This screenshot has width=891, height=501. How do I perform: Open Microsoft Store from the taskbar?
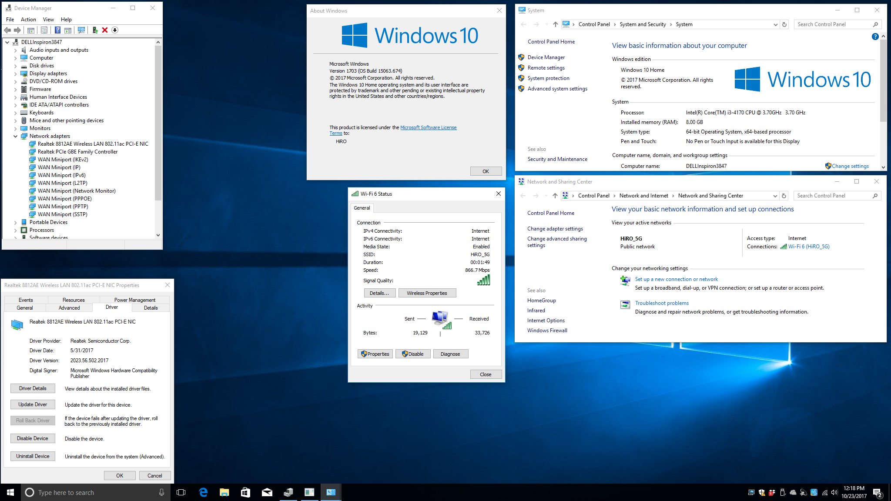pyautogui.click(x=245, y=492)
